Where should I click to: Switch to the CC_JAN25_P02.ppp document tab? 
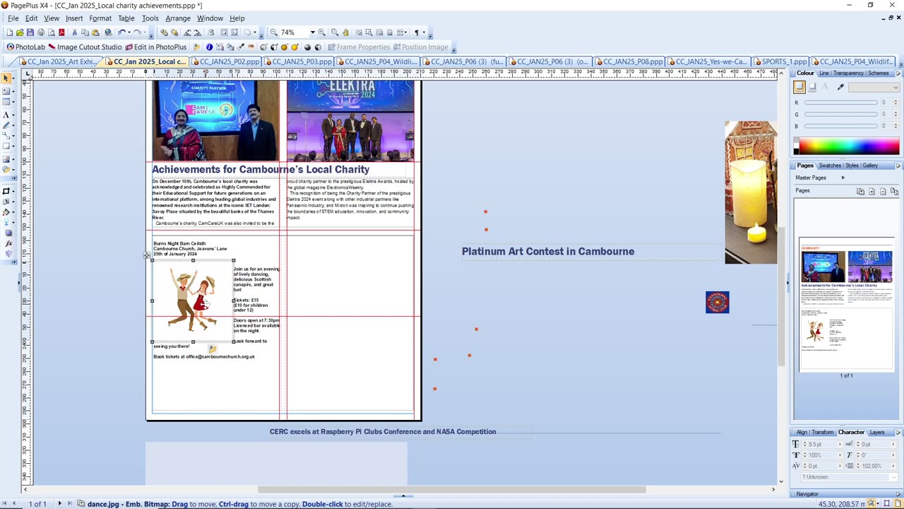point(225,62)
